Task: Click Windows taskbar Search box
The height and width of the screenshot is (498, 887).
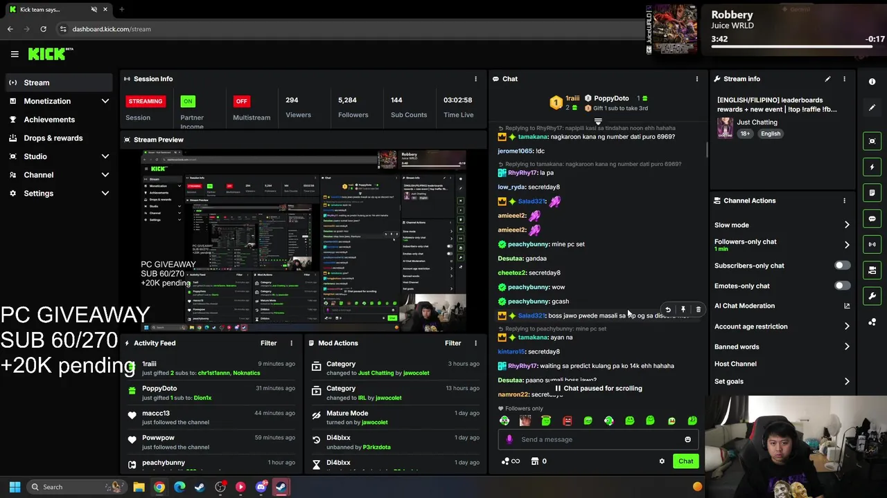Action: tap(78, 487)
